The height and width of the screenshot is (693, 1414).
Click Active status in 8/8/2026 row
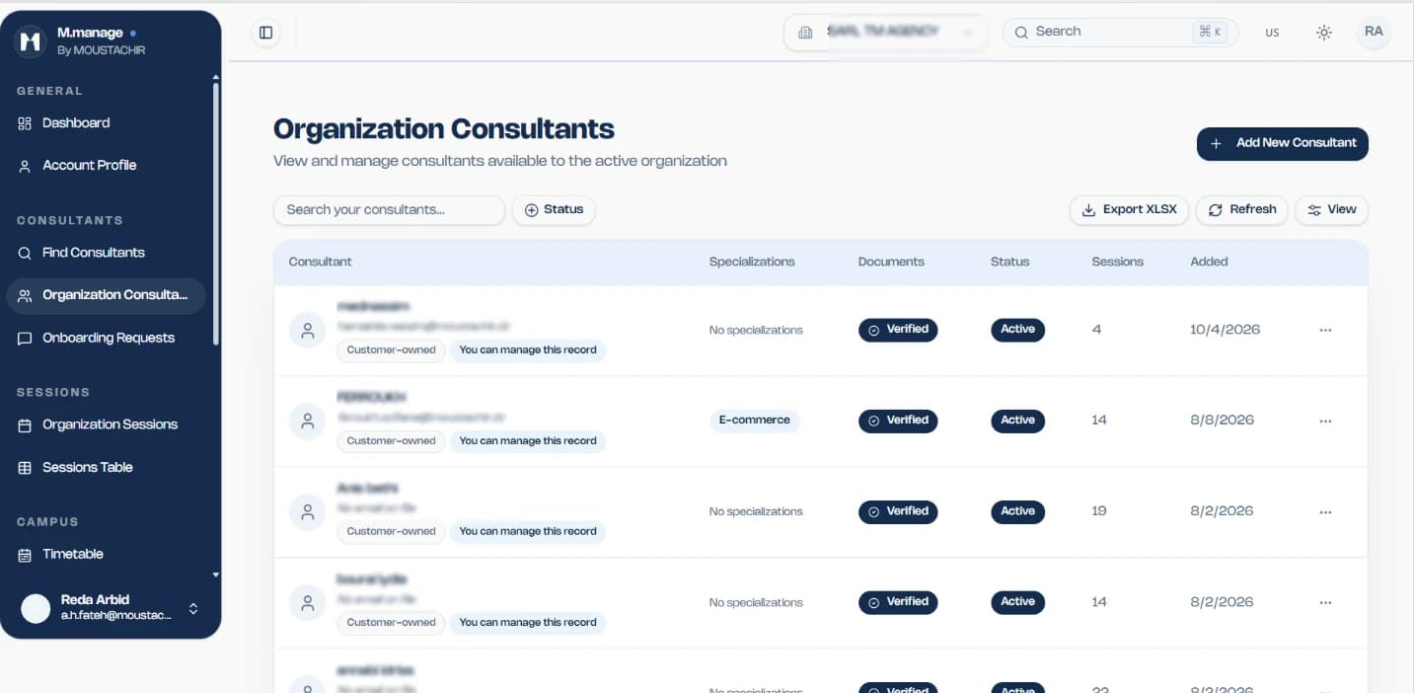[1017, 421]
